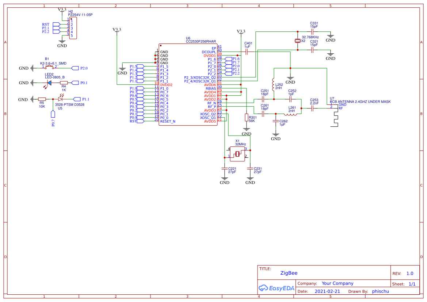427x302 pixels.
Task: Select the CC2530F256RHAR chip symbol U6
Action: click(188, 84)
